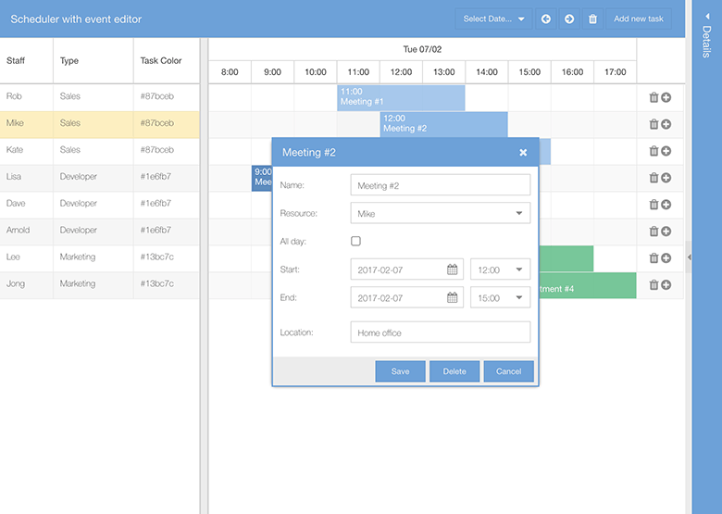Delete task in Lee's row
Screen dimensions: 722x514
point(654,257)
